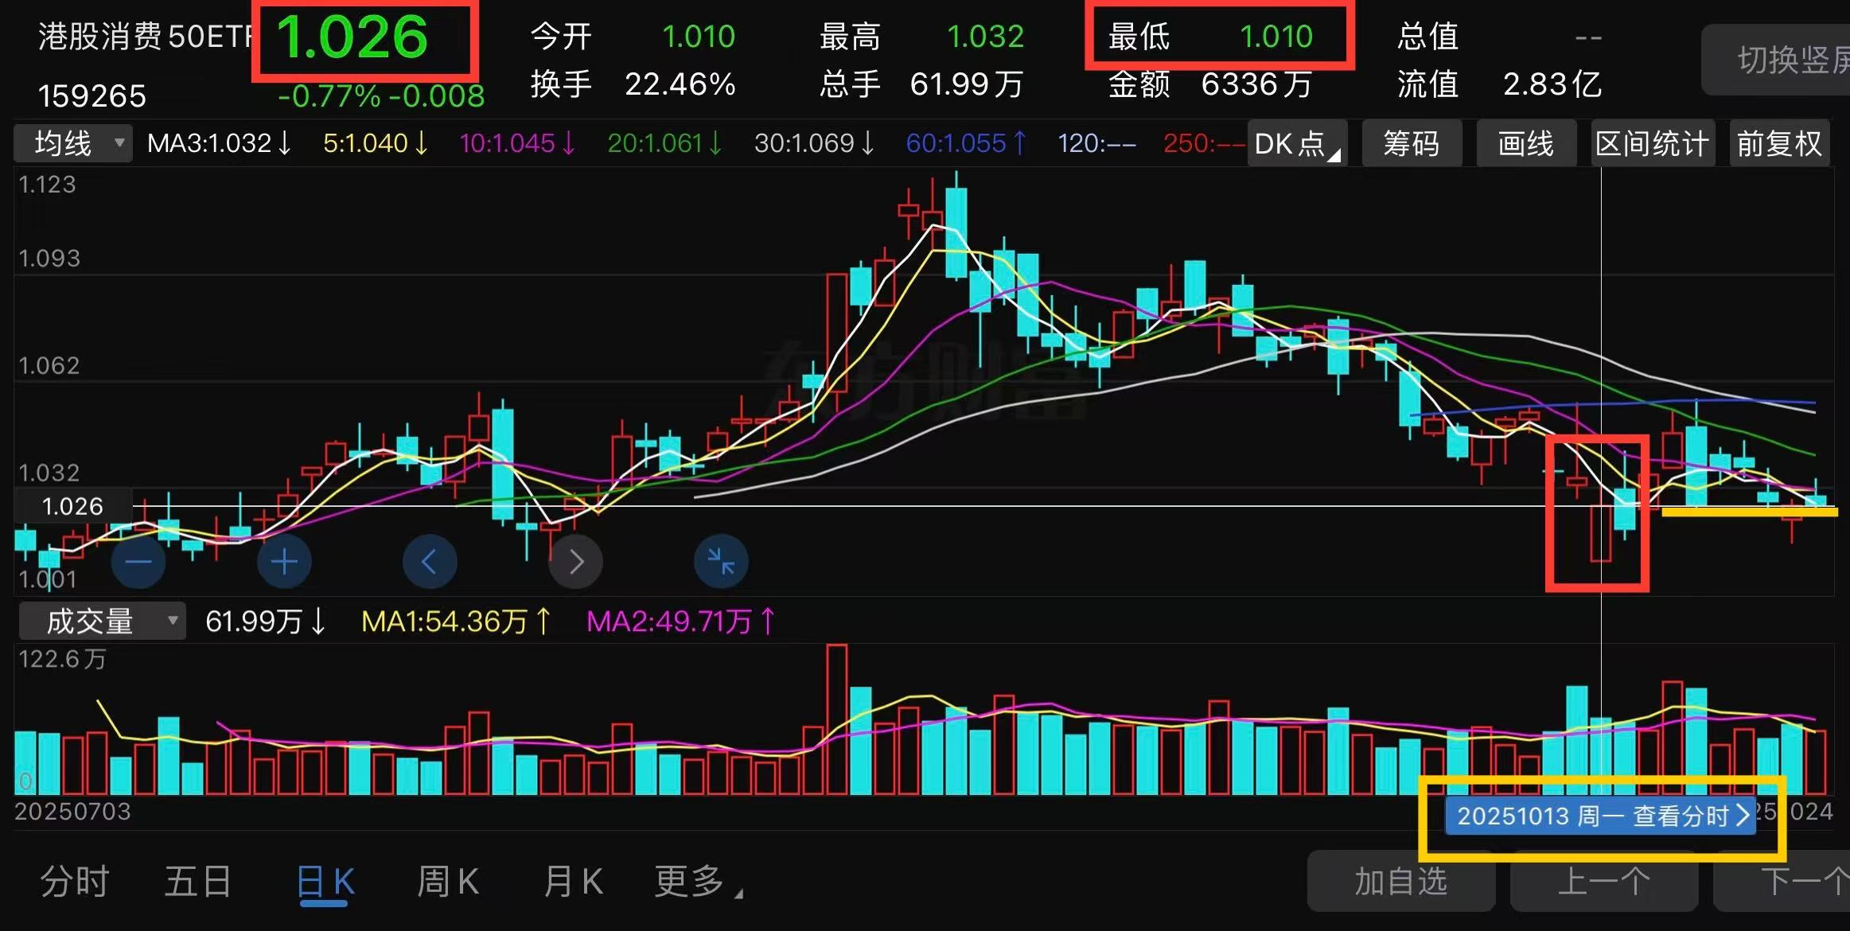
Task: Expand the 均线 indicator dropdown
Action: [73, 144]
